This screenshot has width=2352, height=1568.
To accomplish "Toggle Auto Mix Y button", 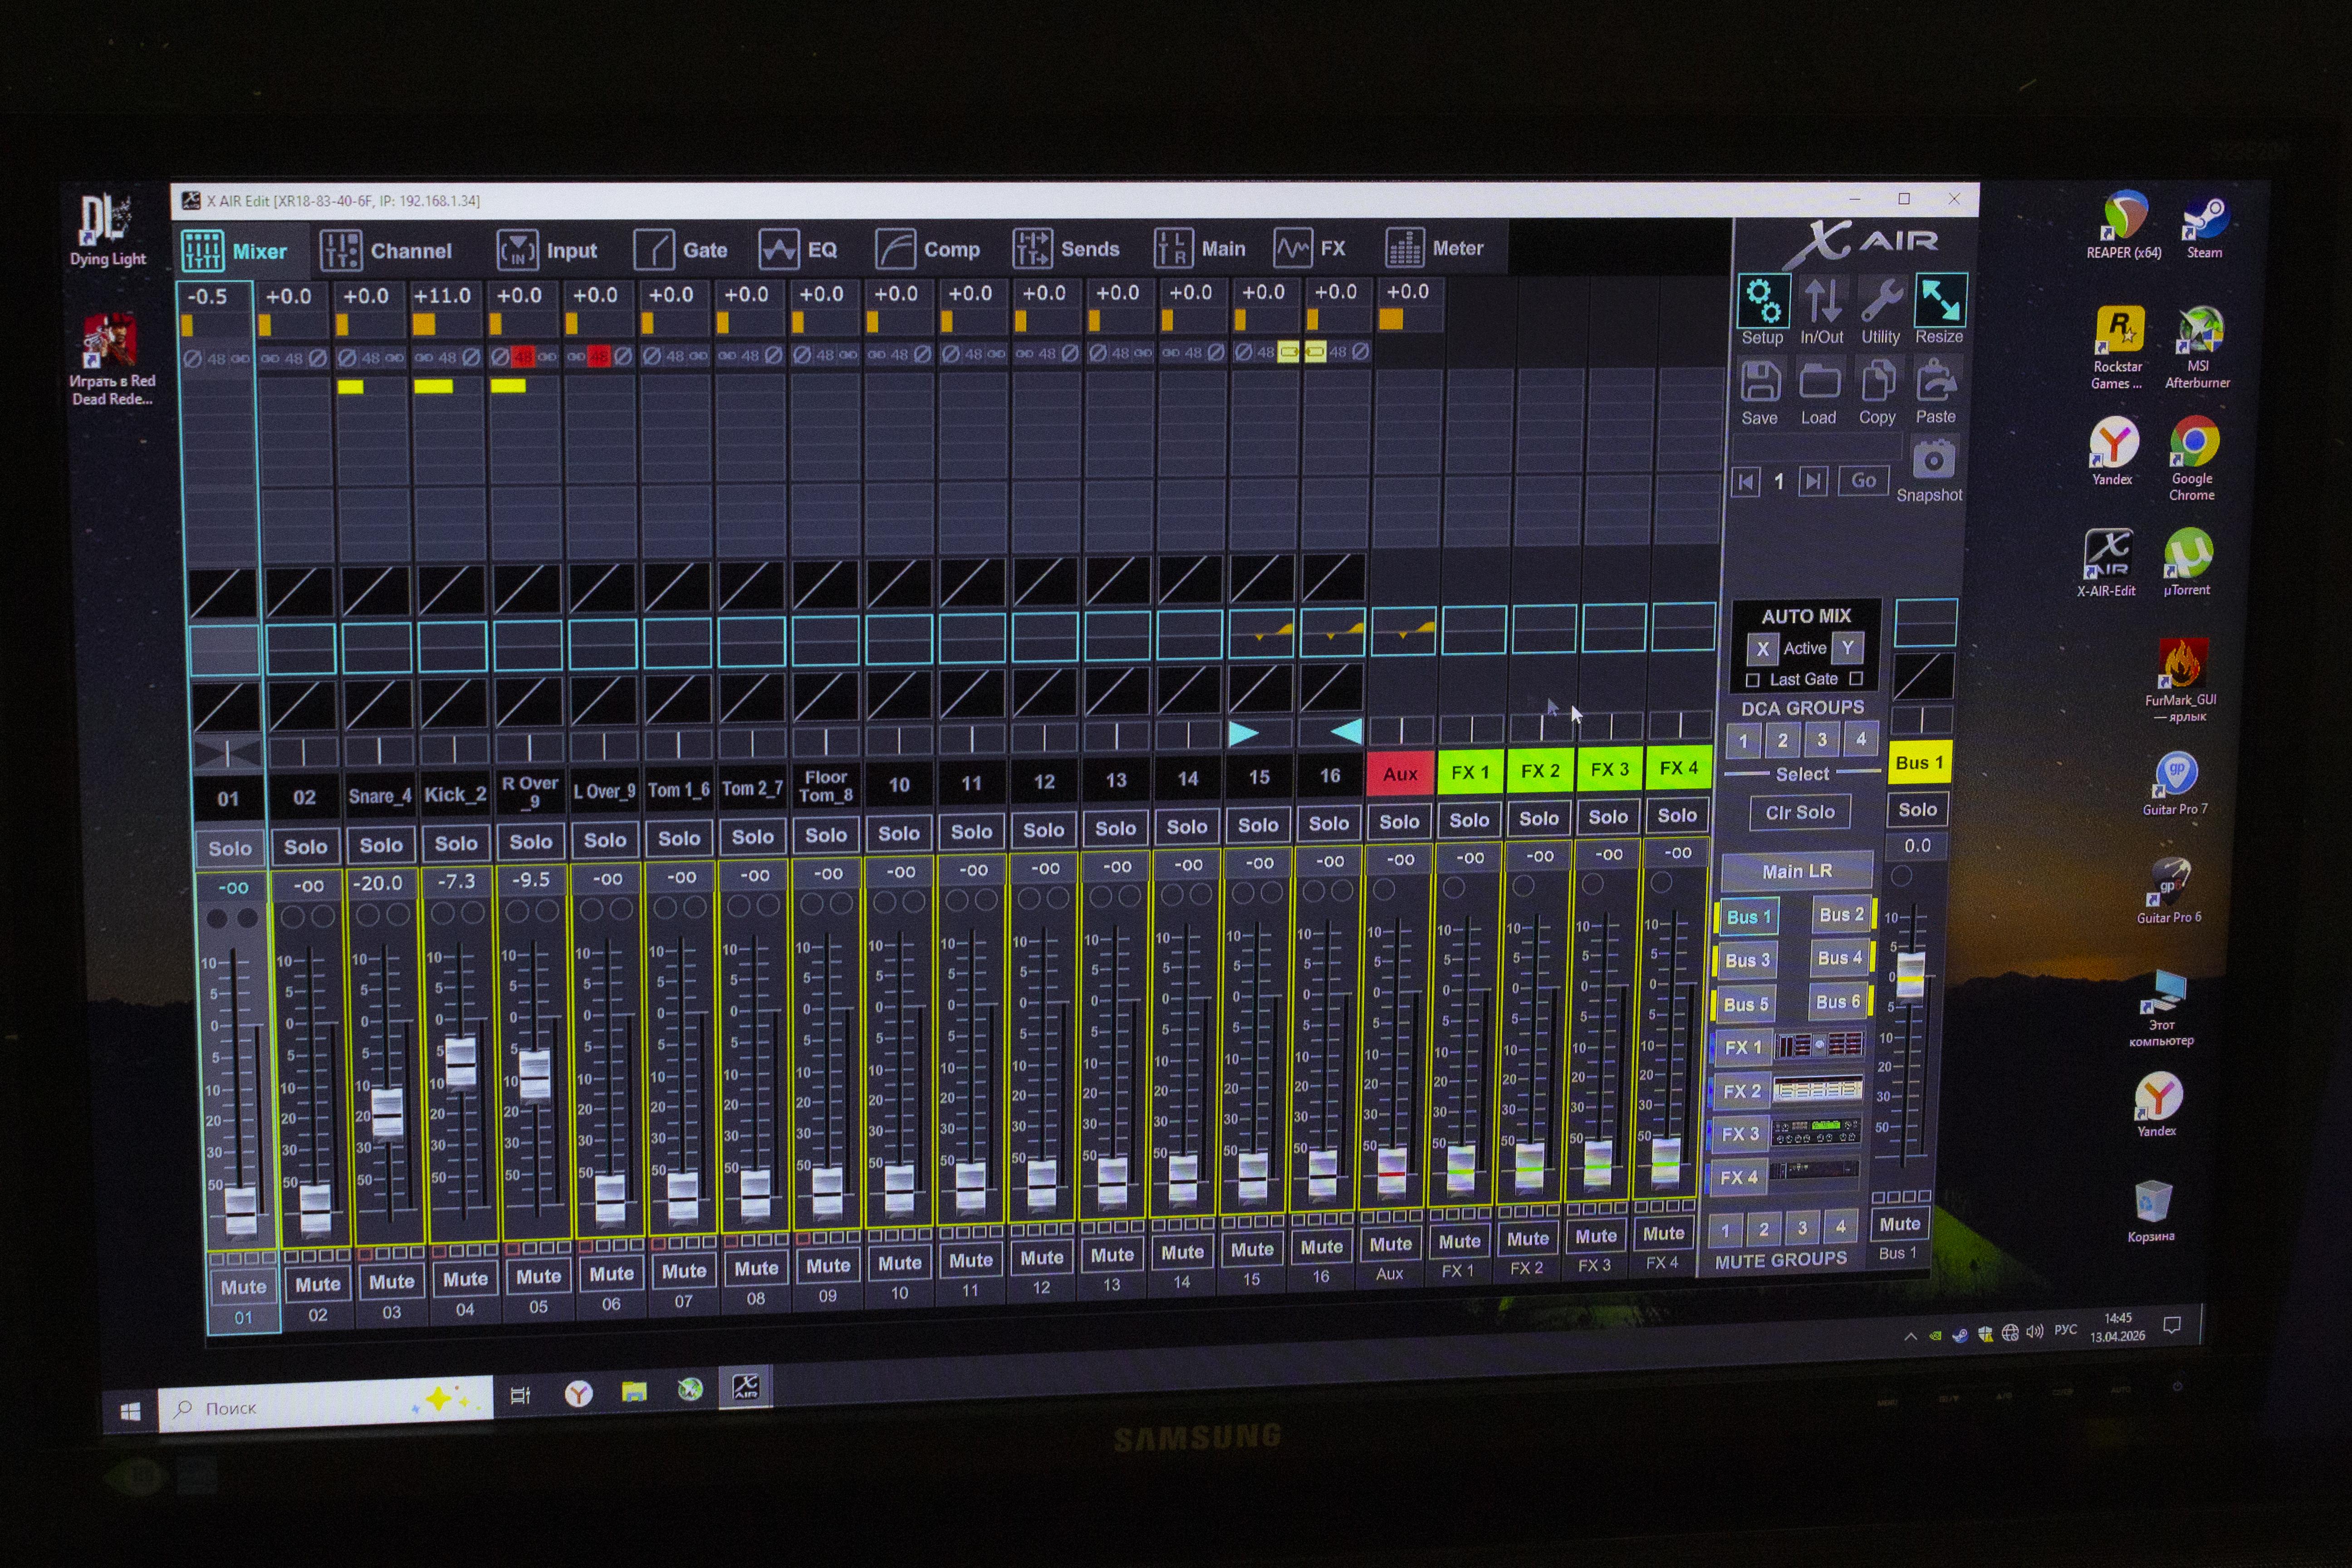I will point(1848,647).
